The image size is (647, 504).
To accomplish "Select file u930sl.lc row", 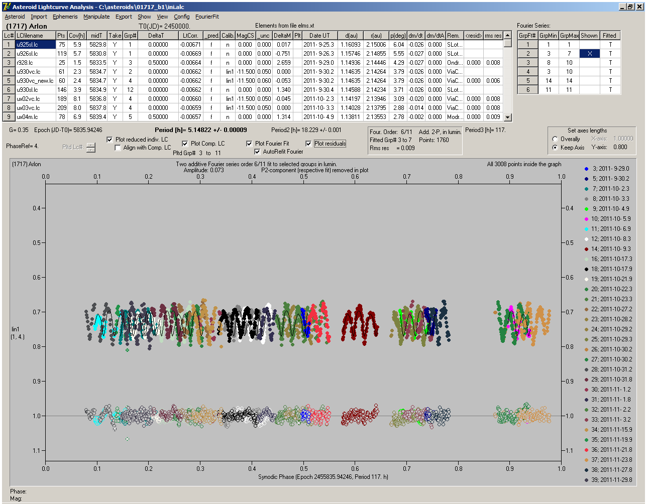I will 35,90.
